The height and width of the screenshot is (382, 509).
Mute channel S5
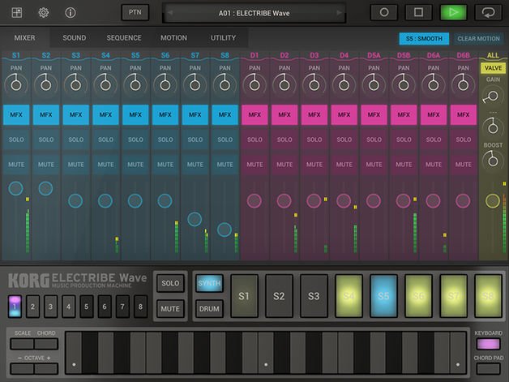coord(135,165)
